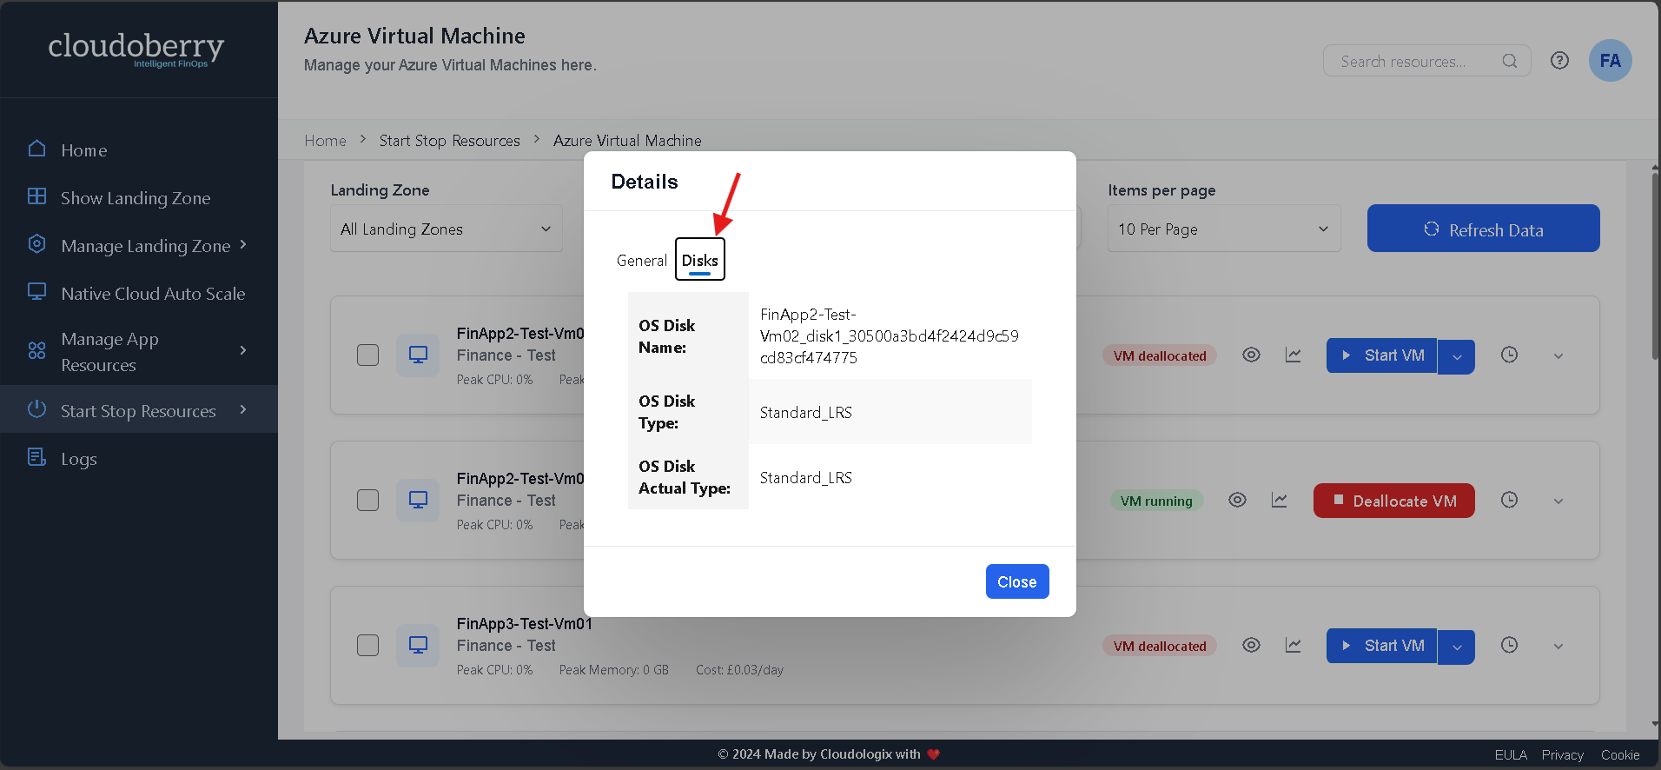Click the Manage Landing Zone hexagon icon
1661x770 pixels.
(36, 244)
